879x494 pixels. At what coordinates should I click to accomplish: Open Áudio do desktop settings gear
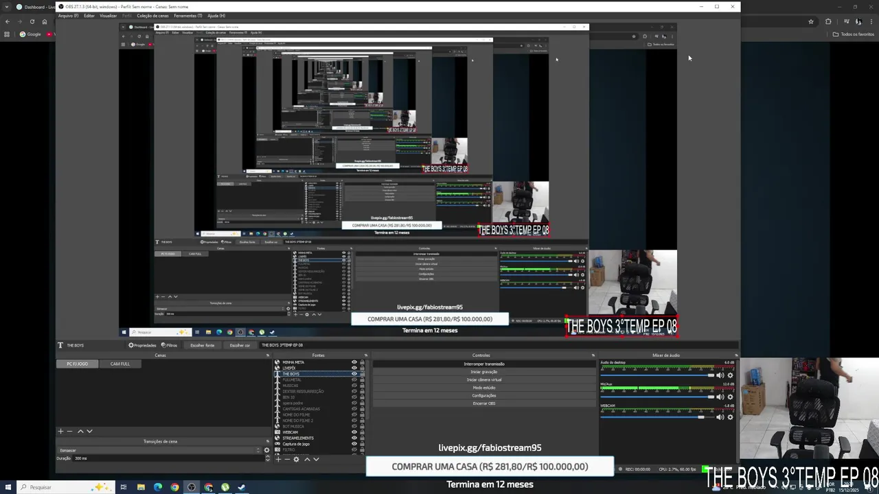[730, 375]
